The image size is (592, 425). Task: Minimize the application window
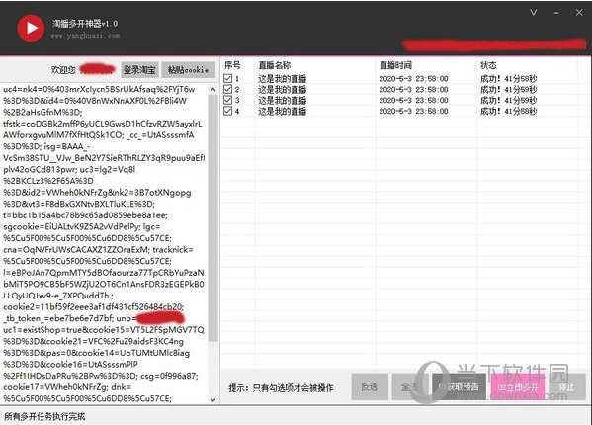(x=556, y=13)
